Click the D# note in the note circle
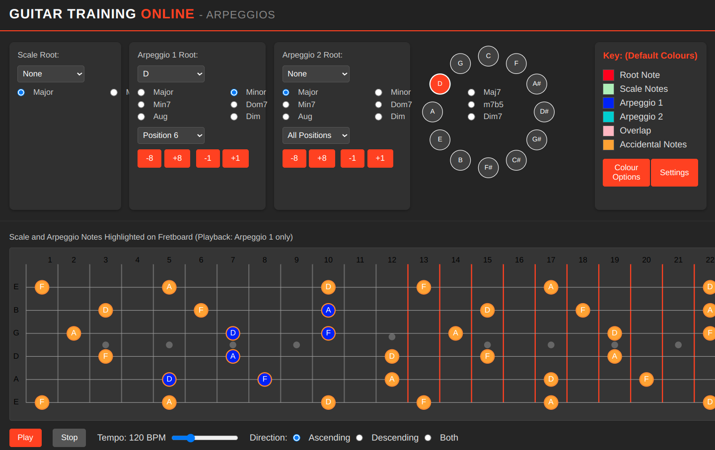715x450 pixels. pyautogui.click(x=544, y=112)
